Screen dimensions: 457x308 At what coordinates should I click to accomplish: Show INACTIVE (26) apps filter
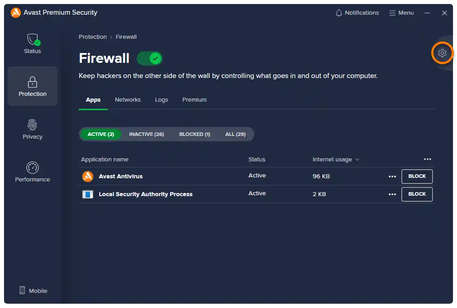(x=147, y=134)
